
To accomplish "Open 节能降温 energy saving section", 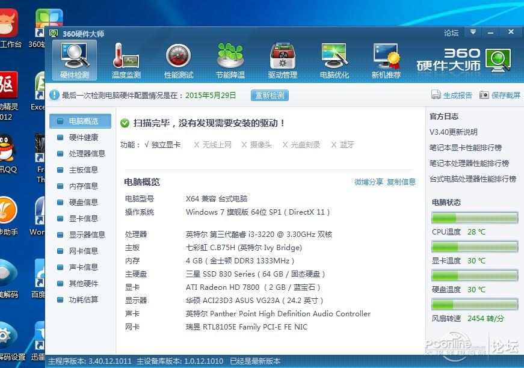I will pyautogui.click(x=230, y=61).
